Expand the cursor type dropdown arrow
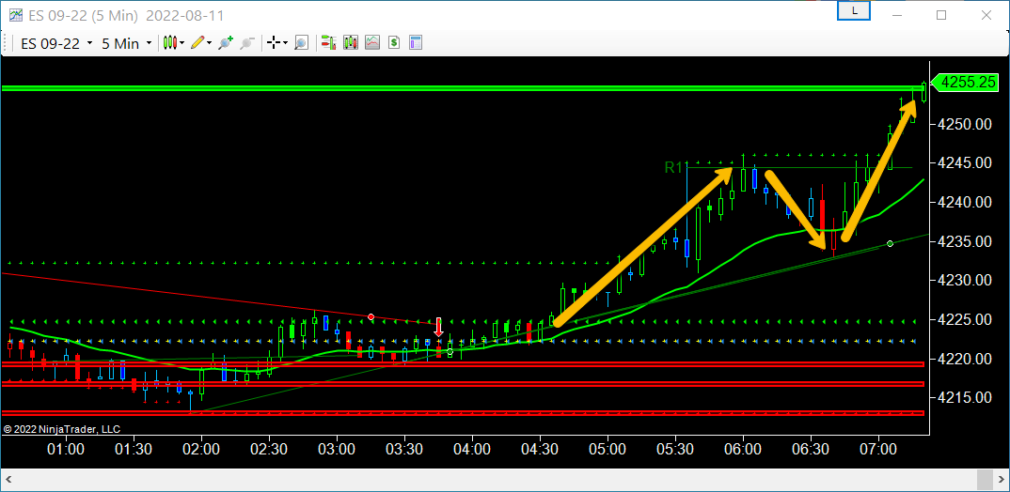The height and width of the screenshot is (492, 1010). pos(285,43)
